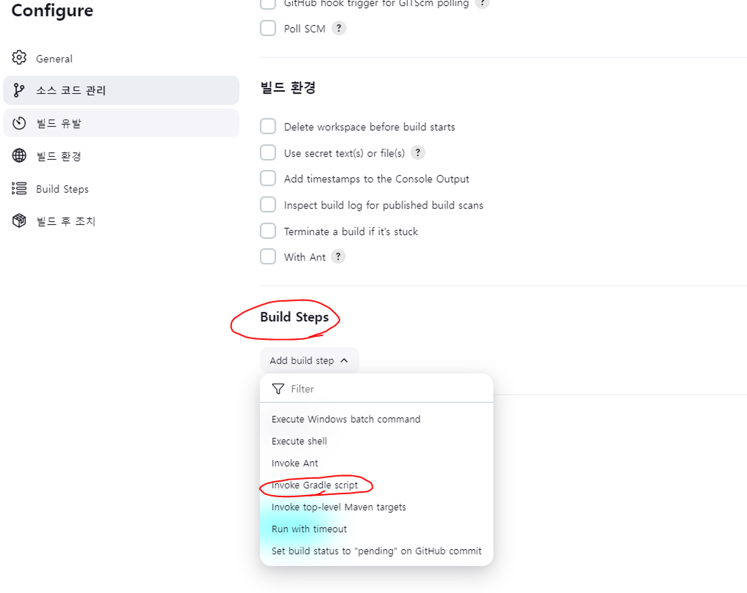
Task: Toggle the Poll SCM checkbox
Action: tap(268, 28)
